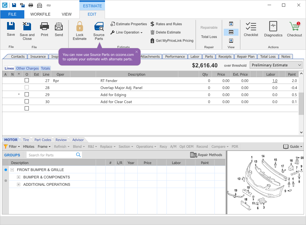Image resolution: width=306 pixels, height=225 pixels.
Task: Open the Compare dropdown
Action: (220, 146)
